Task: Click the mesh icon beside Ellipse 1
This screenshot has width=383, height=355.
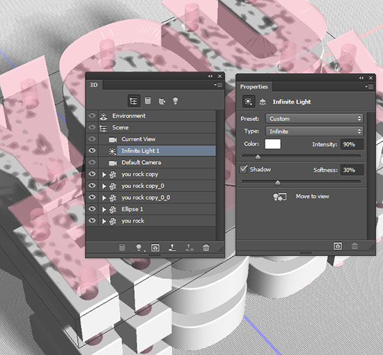Action: [113, 210]
